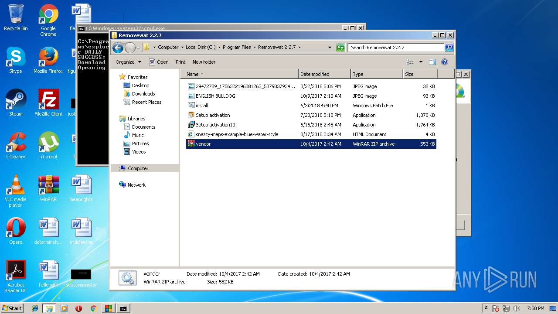This screenshot has width=558, height=314.
Task: Click the Explorer Back navigation arrow
Action: [118, 48]
